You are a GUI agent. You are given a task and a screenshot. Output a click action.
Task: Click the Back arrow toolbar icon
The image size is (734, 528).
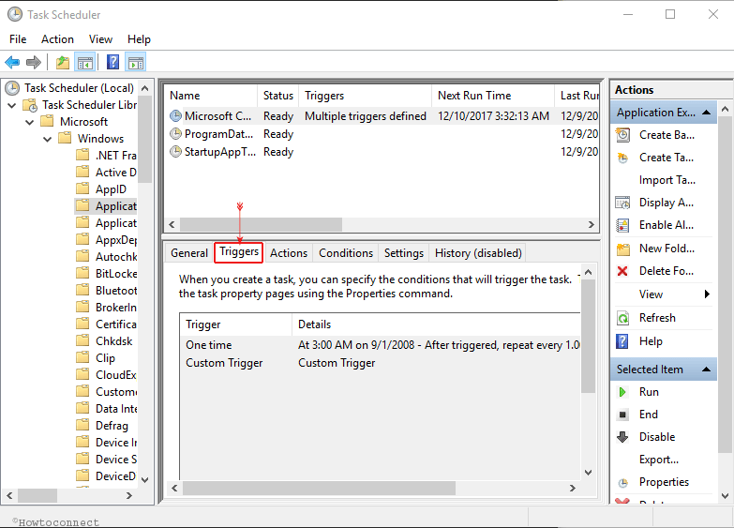coord(12,63)
